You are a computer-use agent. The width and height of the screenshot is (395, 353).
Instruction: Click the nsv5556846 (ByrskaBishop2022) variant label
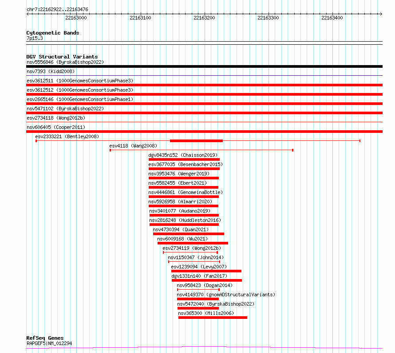(65, 62)
